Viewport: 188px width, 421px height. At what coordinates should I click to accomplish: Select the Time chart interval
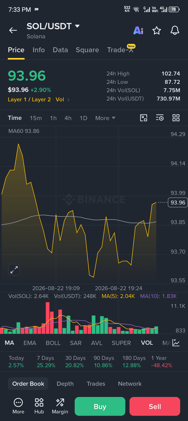[15, 118]
